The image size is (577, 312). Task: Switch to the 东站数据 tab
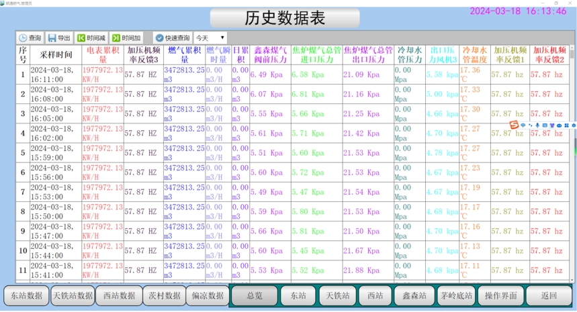tap(25, 295)
